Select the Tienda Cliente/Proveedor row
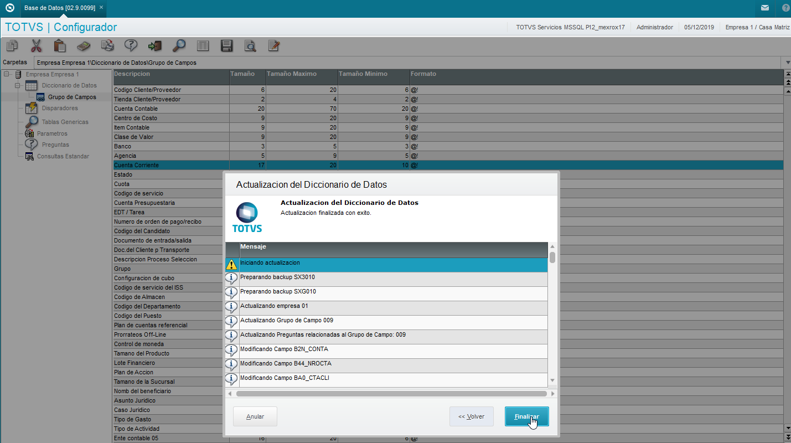Screen dimensions: 791x443 (x=448, y=99)
